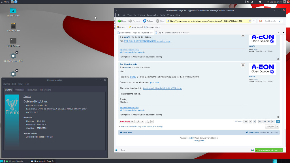This screenshot has width=290, height=163.
Task: Click the power button icon in the top panel
Action: coord(288,2)
